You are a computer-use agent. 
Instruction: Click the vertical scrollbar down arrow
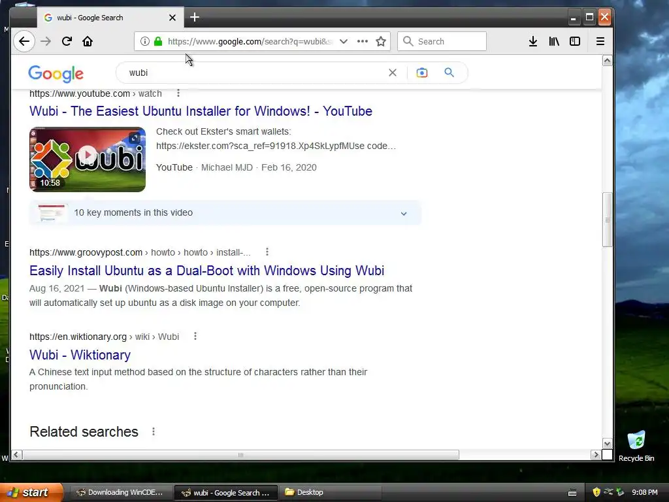607,444
